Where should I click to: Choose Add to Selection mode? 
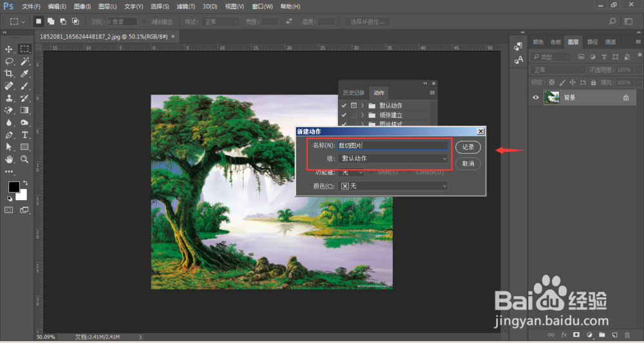pos(51,21)
